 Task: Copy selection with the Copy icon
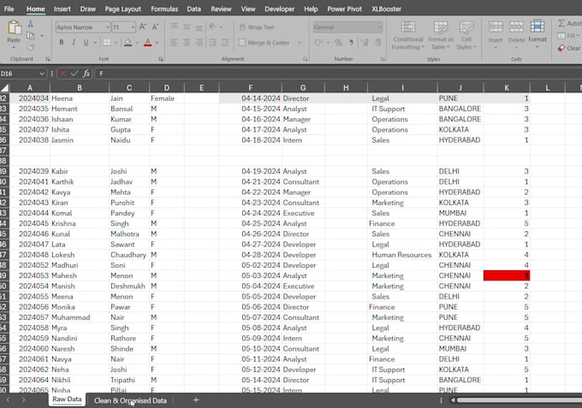[x=31, y=36]
